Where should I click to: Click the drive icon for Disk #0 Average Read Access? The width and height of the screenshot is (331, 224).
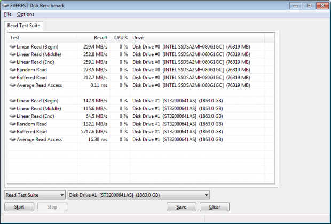click(13, 85)
